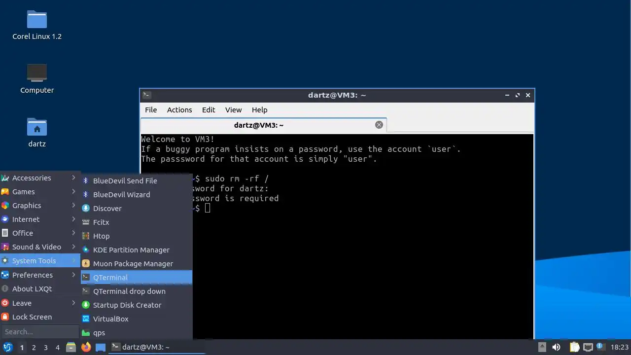Screen dimensions: 631x355
Task: Switch to virtual desktop 4
Action: coord(57,348)
